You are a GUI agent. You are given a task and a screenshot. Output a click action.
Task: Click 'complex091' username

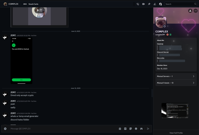160,35
